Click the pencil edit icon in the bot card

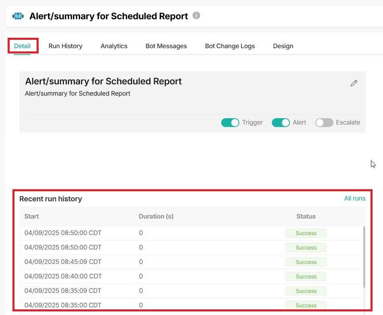[x=354, y=83]
